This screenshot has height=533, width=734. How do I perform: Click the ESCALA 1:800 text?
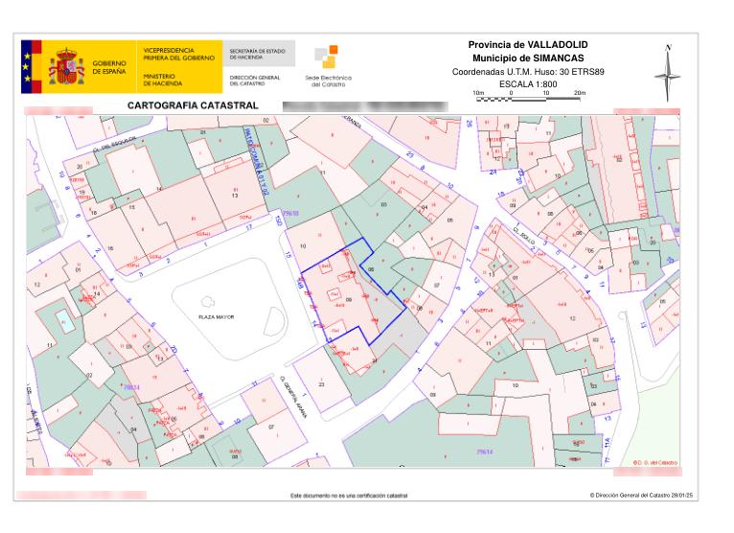pyautogui.click(x=528, y=83)
